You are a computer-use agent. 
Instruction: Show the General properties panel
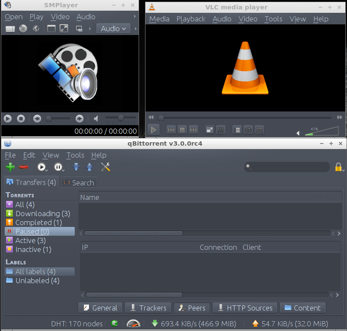100,308
